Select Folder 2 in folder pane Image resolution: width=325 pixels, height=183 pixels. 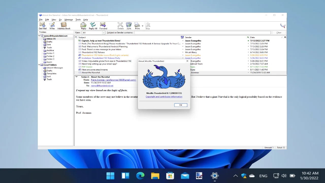pos(50,56)
